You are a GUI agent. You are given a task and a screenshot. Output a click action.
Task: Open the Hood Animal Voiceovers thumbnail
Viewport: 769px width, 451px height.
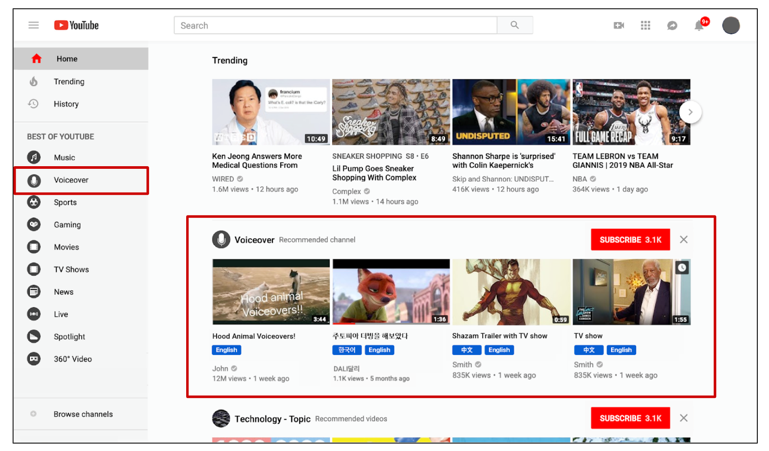point(271,292)
